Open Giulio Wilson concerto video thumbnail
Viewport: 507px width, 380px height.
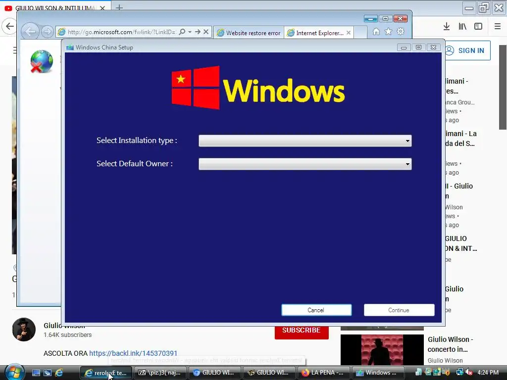click(382, 350)
